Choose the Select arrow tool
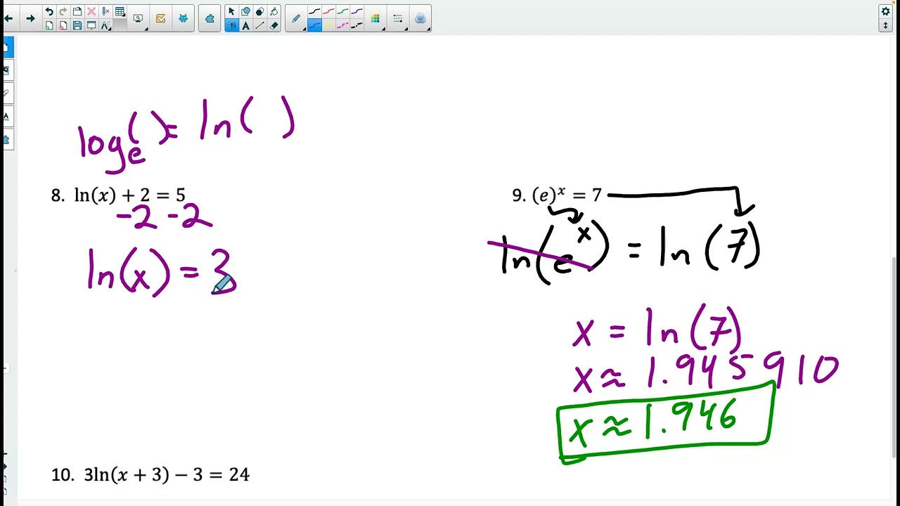This screenshot has width=900, height=506. point(231,12)
